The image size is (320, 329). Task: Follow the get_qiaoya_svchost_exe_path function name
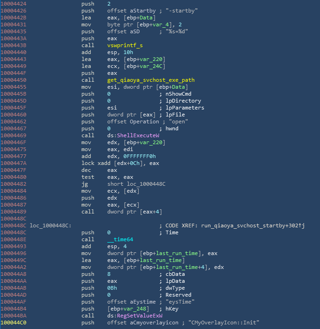point(151,80)
